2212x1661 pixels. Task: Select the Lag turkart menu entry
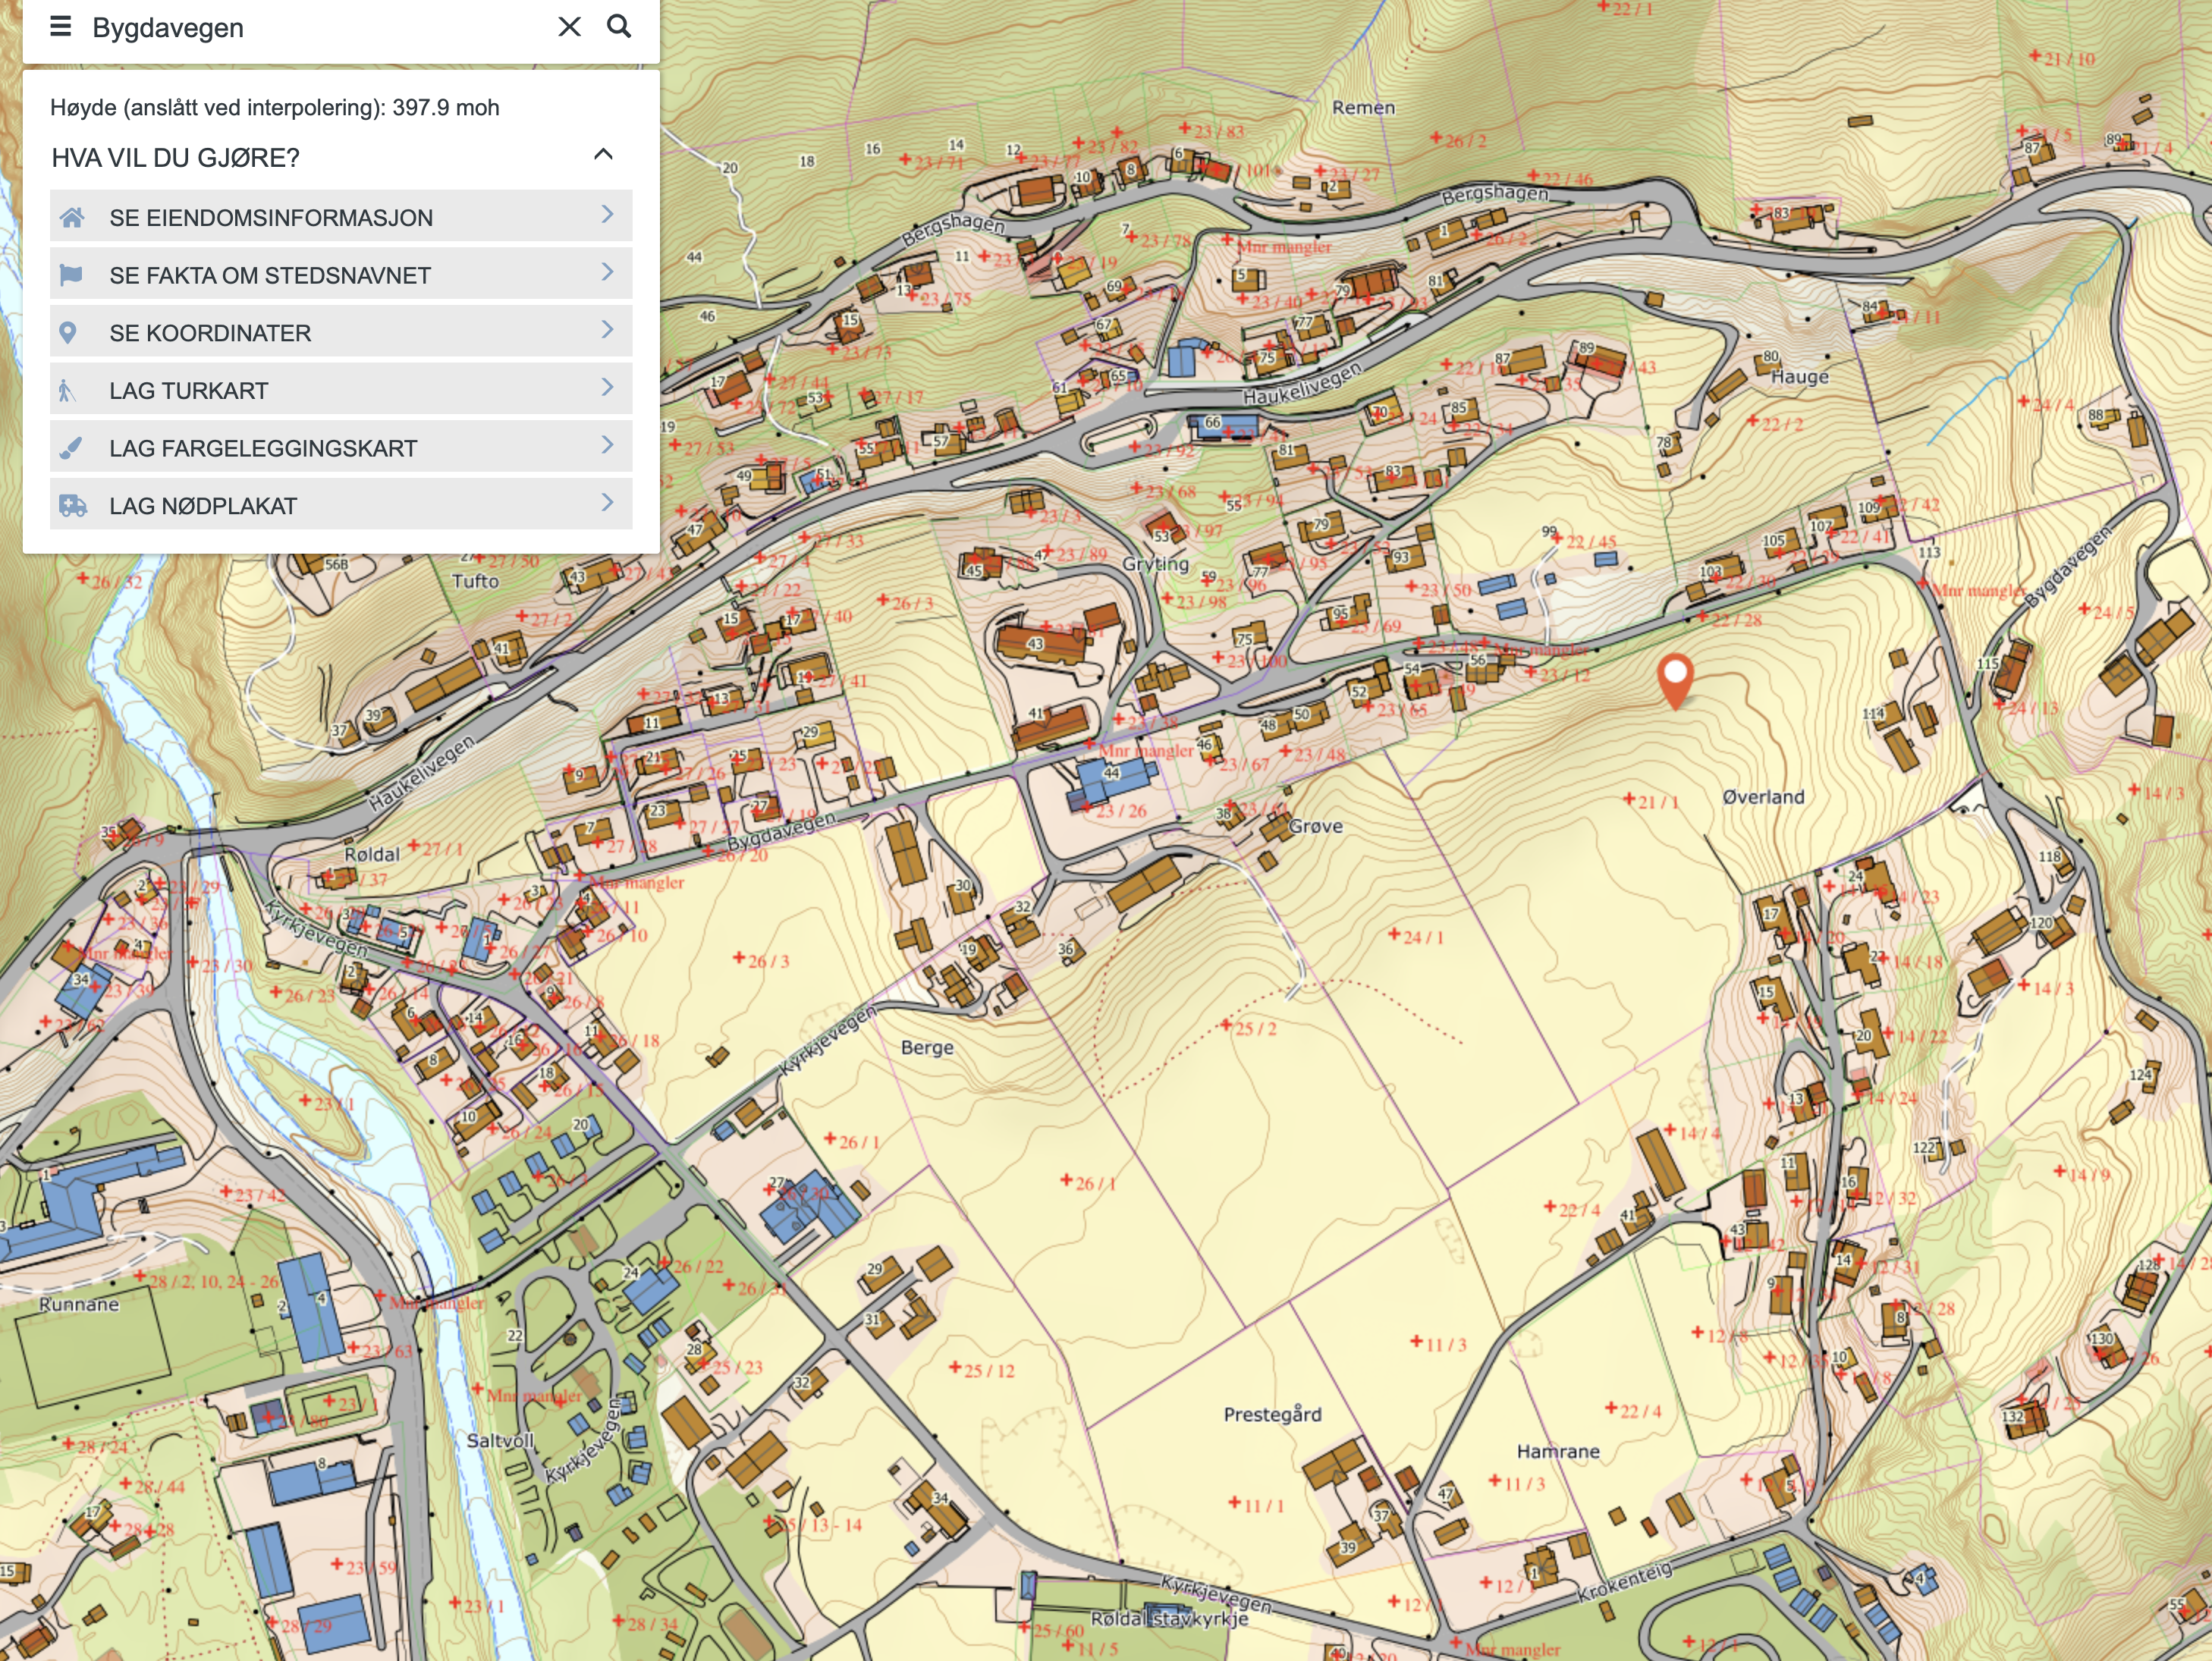(x=189, y=391)
